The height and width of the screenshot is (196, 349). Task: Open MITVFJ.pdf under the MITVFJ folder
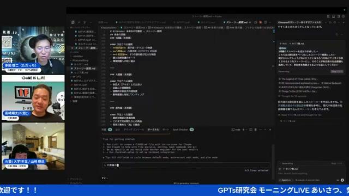click(x=80, y=85)
